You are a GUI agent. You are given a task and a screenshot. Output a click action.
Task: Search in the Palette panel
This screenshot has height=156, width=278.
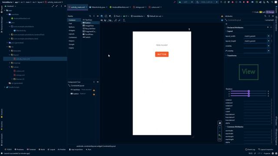click(x=90, y=16)
